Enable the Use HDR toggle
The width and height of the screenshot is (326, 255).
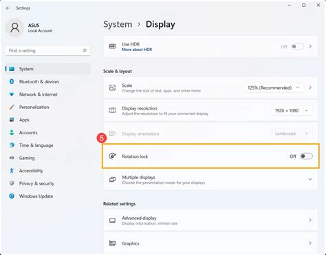point(297,46)
